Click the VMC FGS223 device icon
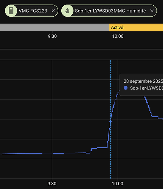This screenshot has height=189, width=163. (11, 11)
